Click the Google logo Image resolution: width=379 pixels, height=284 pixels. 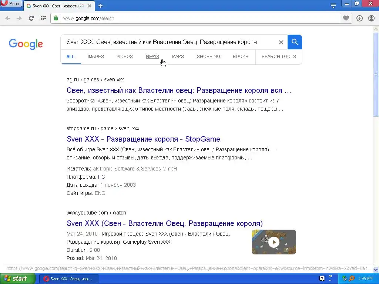26,44
